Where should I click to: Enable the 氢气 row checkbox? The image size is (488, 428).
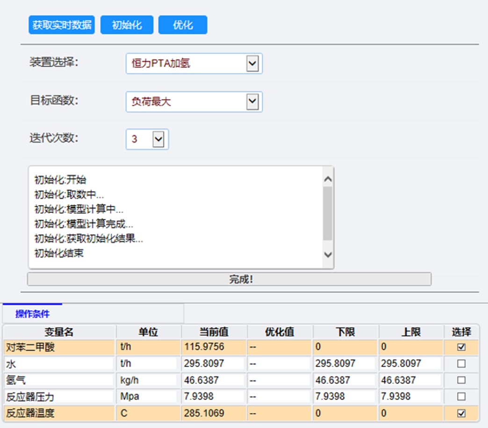coord(461,380)
